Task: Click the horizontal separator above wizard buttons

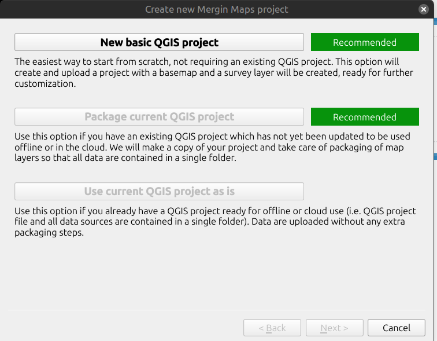Action: 217,310
